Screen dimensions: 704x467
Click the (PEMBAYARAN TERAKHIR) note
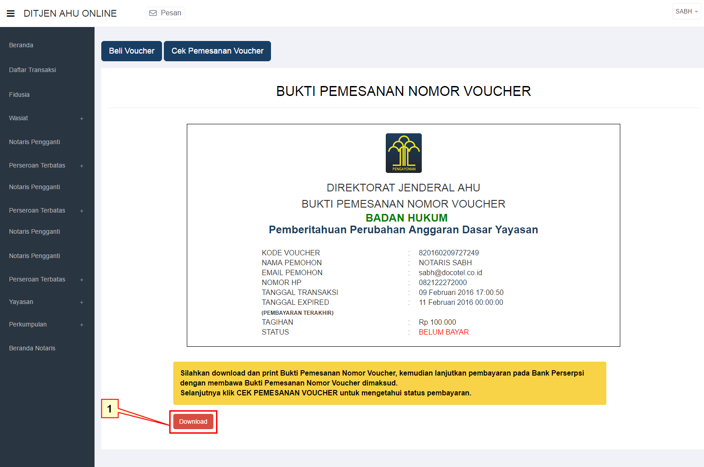pyautogui.click(x=298, y=313)
